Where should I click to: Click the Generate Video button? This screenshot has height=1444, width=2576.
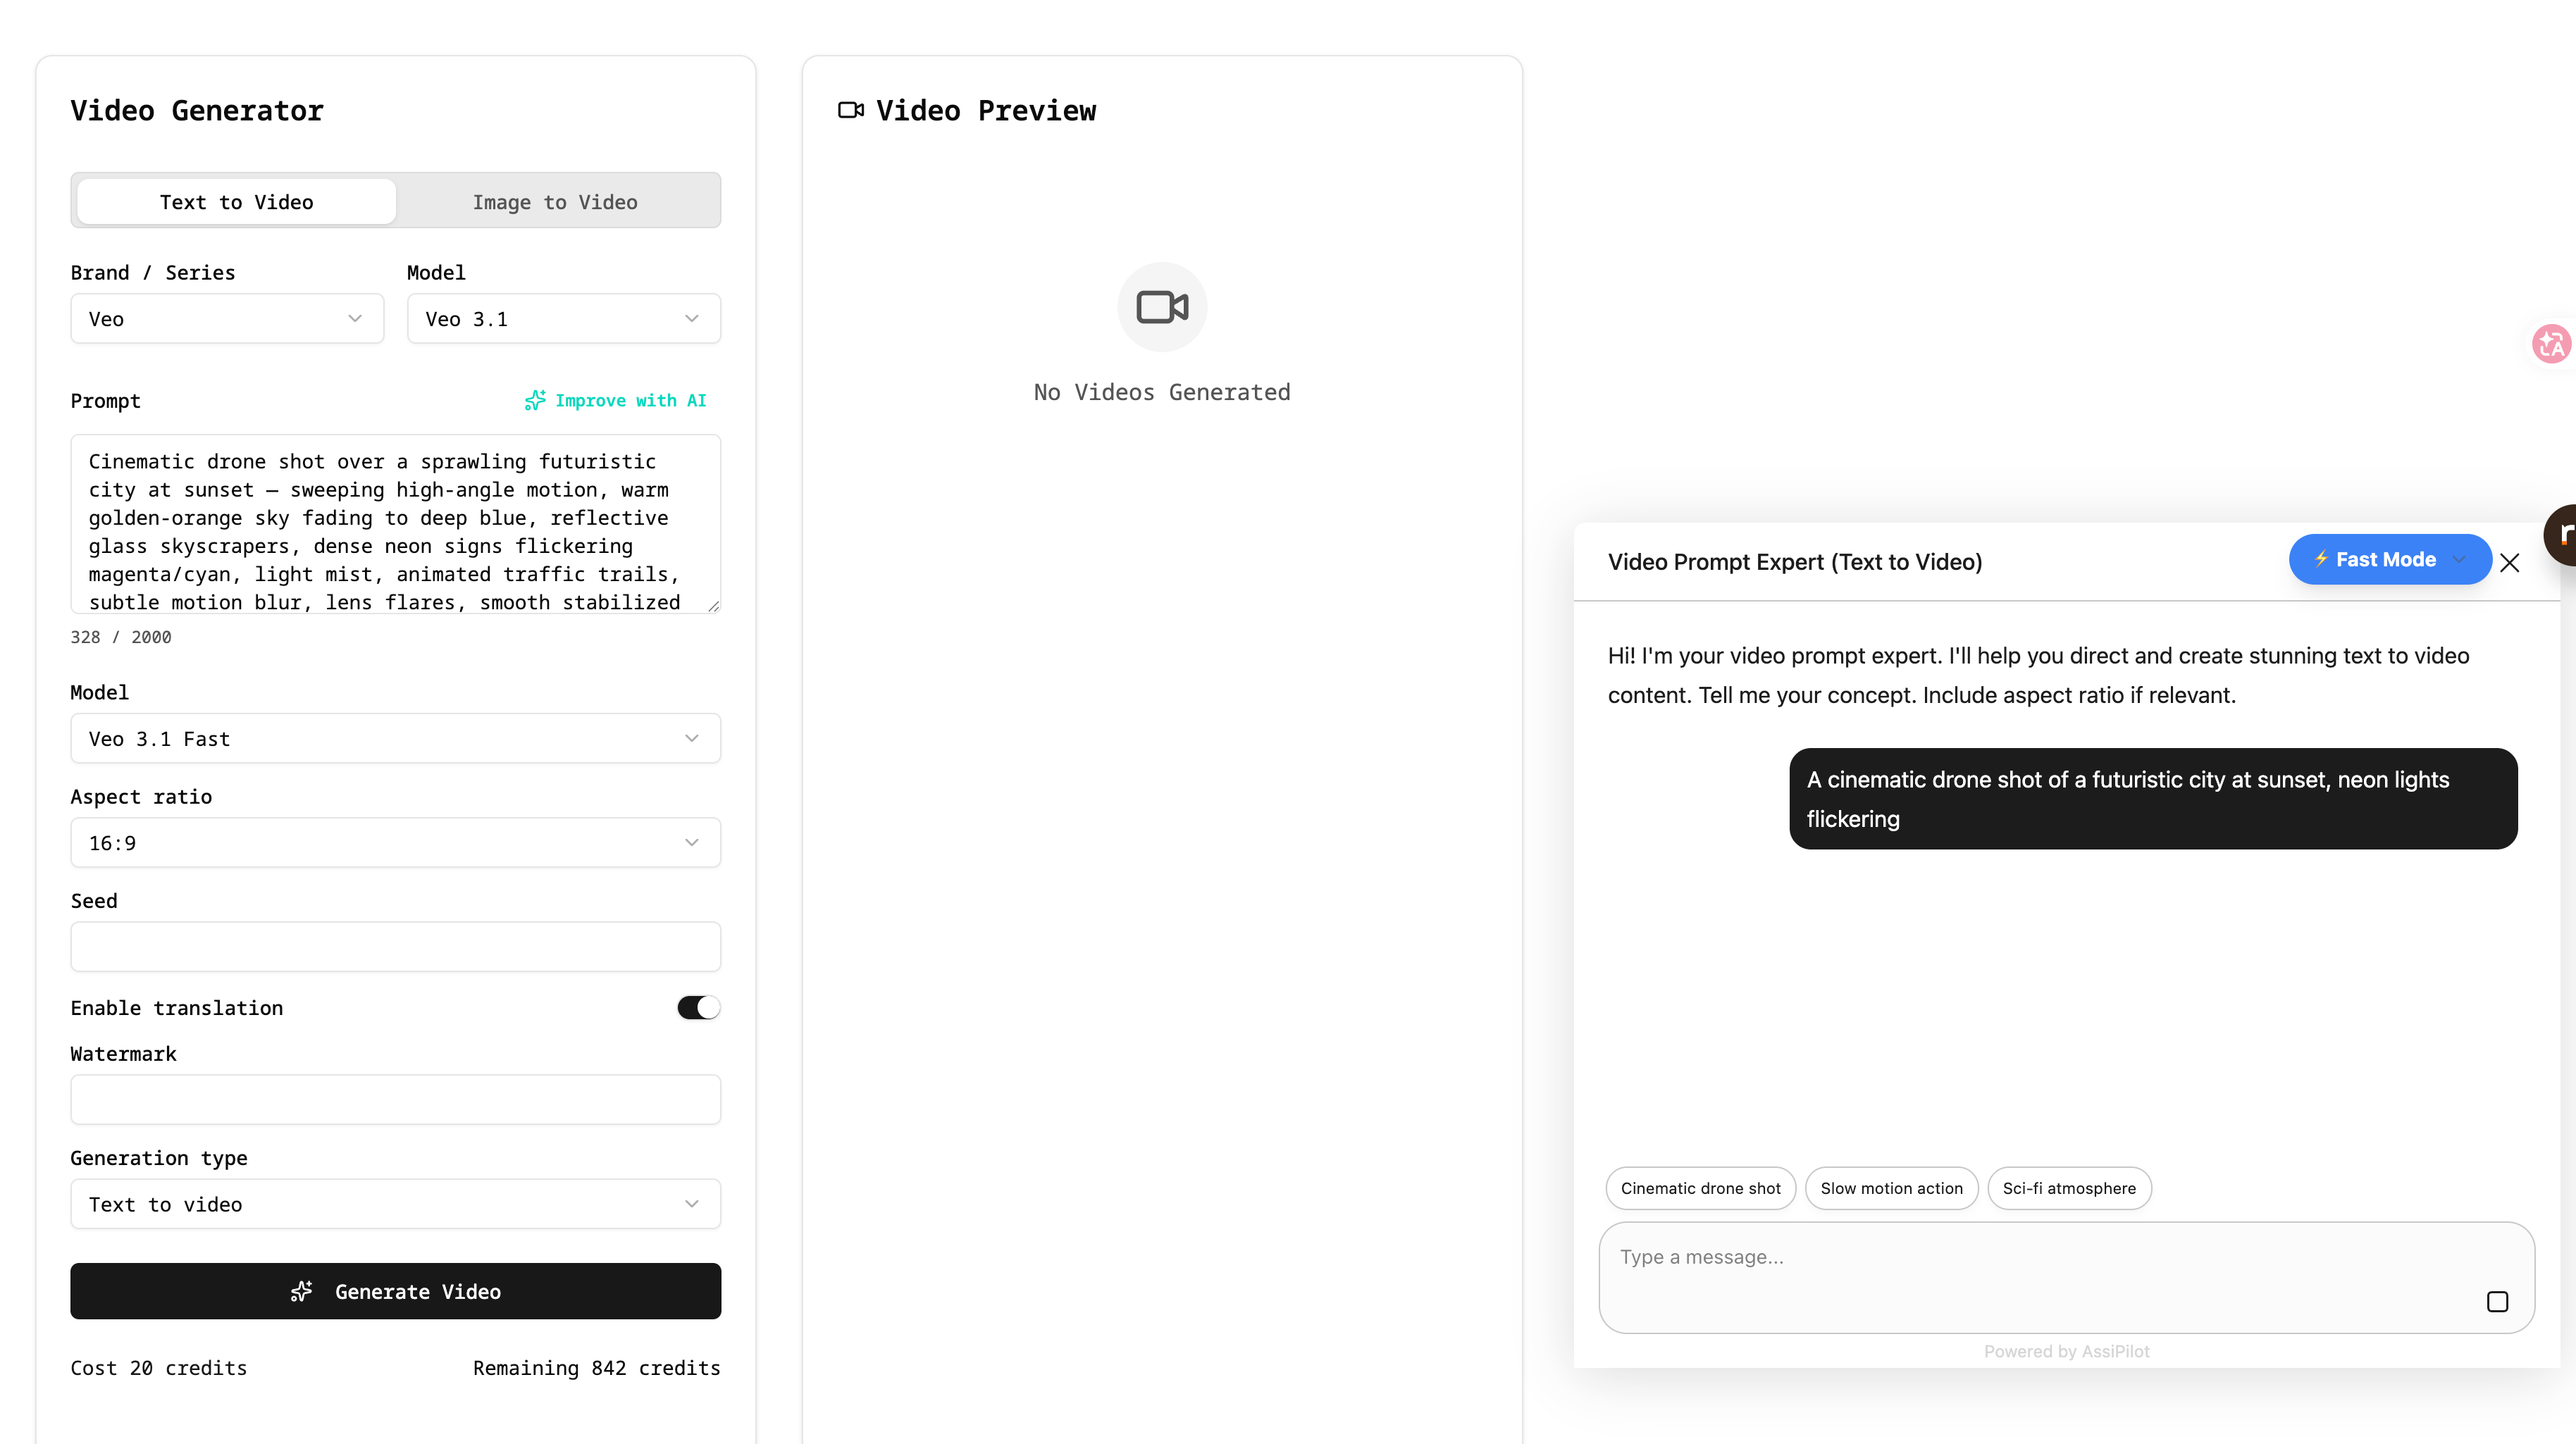tap(395, 1291)
